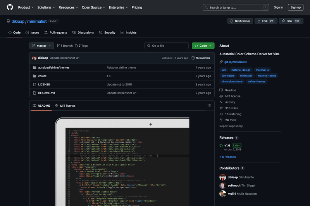Open the colors folder

pyautogui.click(x=42, y=76)
